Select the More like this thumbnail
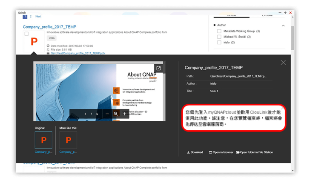This screenshot has height=186, width=310. (x=68, y=140)
